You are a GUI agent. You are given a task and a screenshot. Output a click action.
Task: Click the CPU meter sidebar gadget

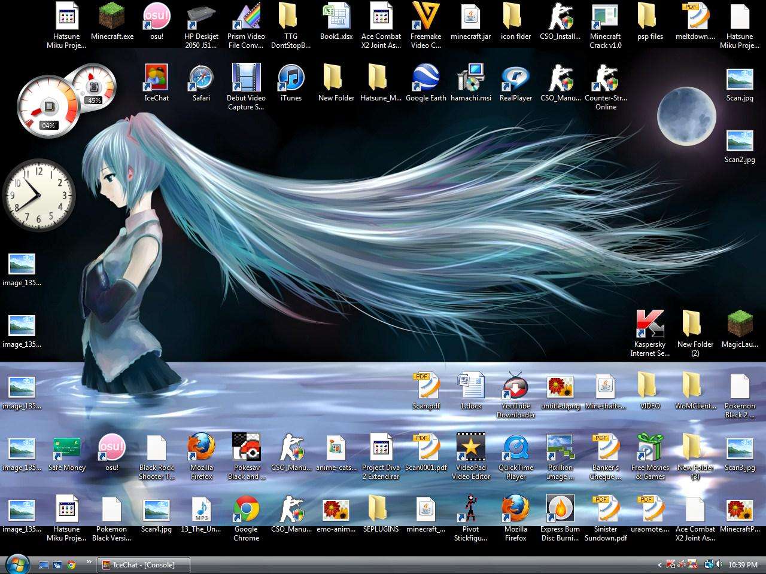coord(48,108)
